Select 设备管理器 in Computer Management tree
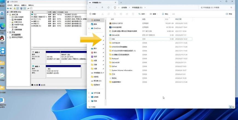238x120 pixels. (17, 30)
